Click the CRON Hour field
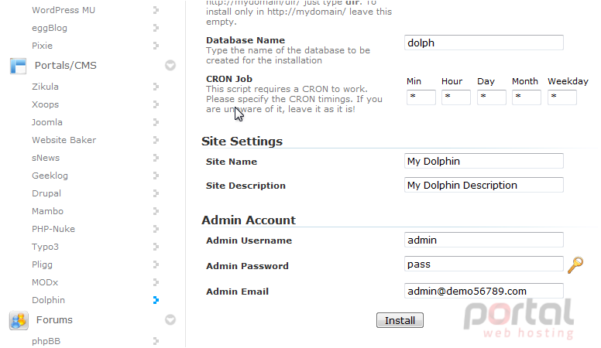Viewport: 601px width, 348px height. click(455, 97)
